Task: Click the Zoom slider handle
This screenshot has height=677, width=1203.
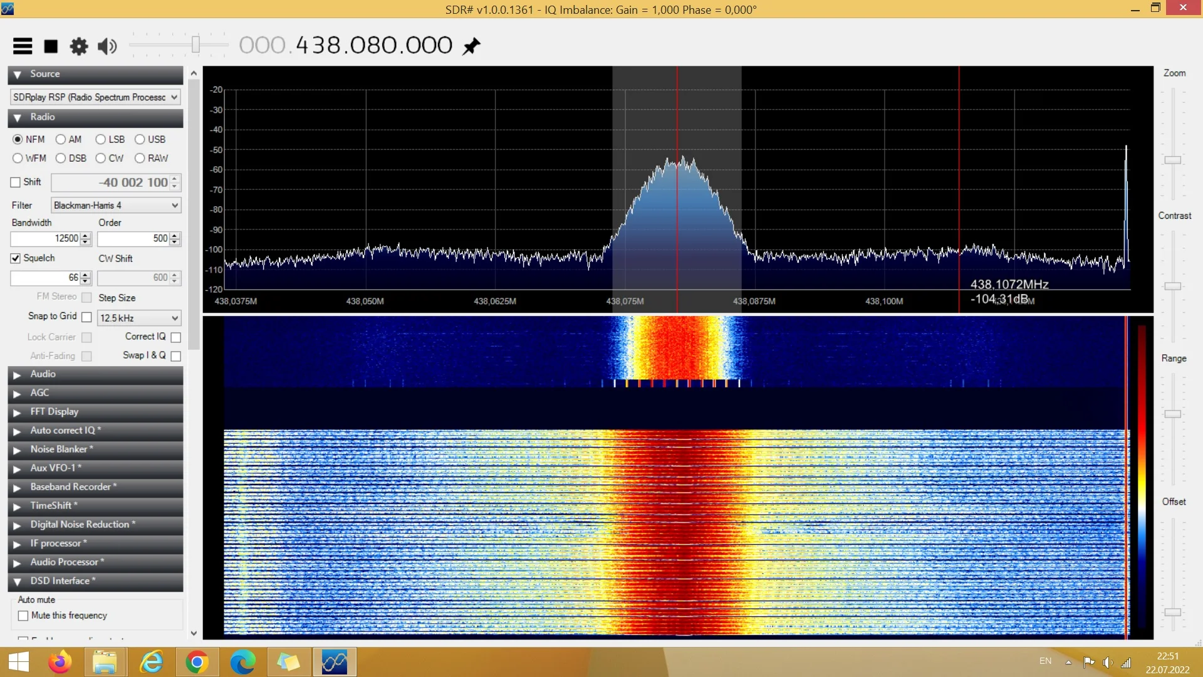Action: pos(1172,160)
